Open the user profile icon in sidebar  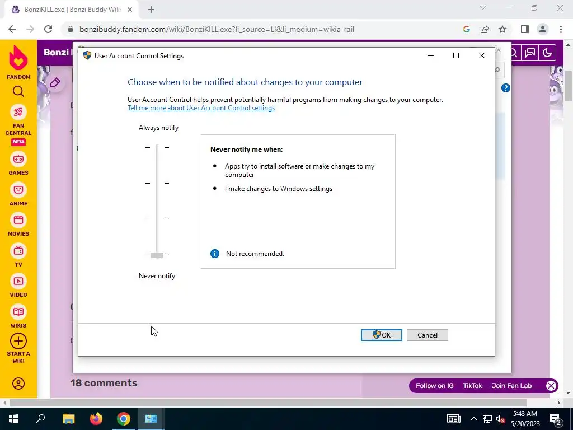click(18, 384)
